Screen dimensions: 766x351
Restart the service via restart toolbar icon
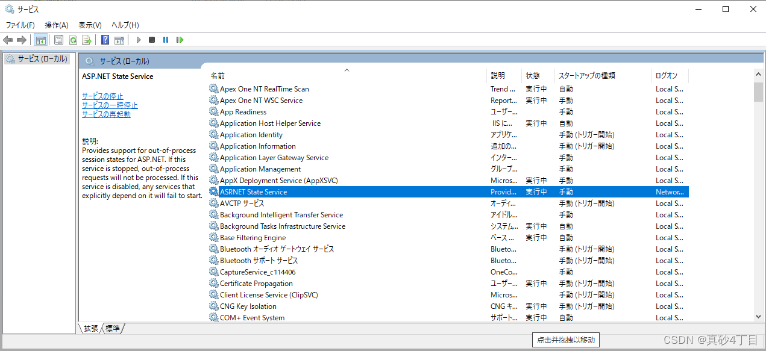180,40
